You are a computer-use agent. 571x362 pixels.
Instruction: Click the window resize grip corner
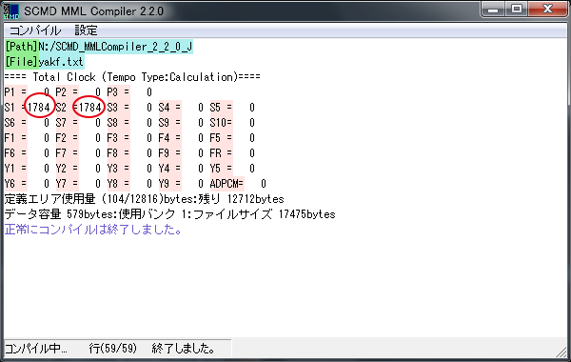click(x=561, y=352)
